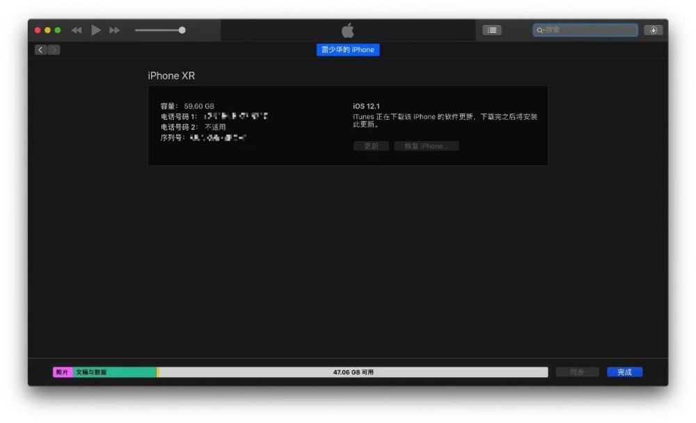The width and height of the screenshot is (696, 423).
Task: Open the search options dropdown arrow
Action: point(545,30)
